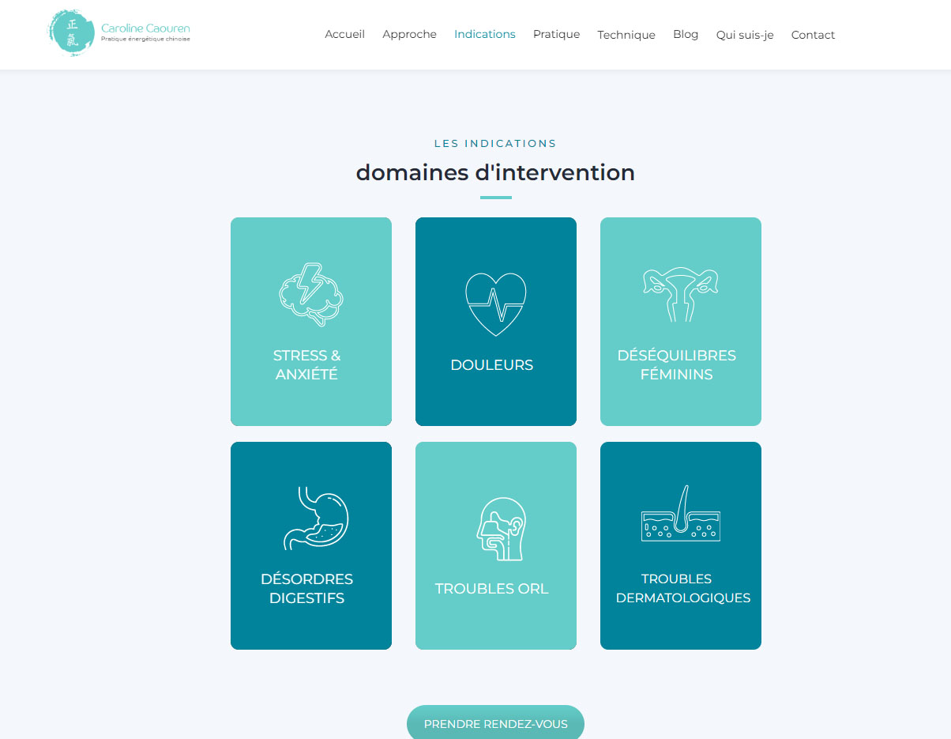This screenshot has height=739, width=951.
Task: Click the Désordres Digestifs card text
Action: pyautogui.click(x=306, y=589)
